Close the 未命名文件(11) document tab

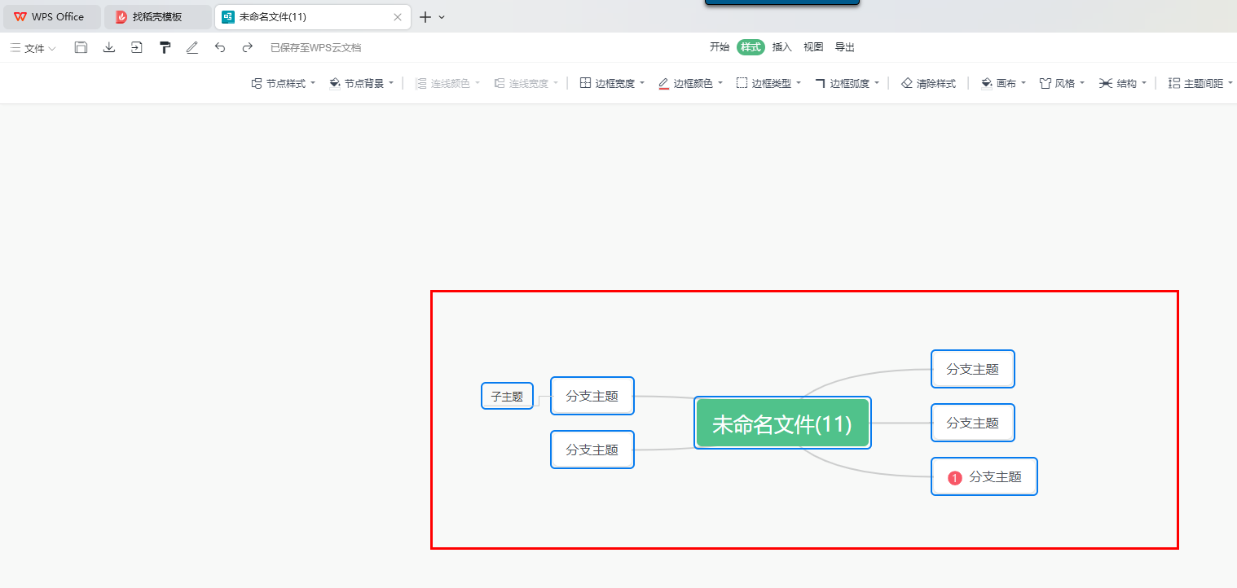pyautogui.click(x=398, y=16)
